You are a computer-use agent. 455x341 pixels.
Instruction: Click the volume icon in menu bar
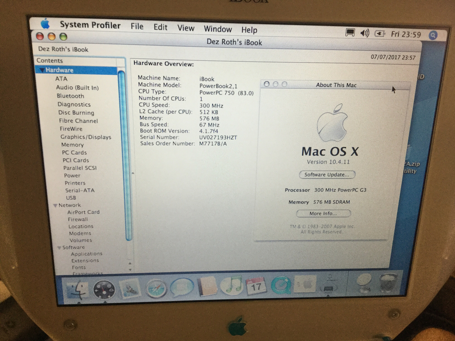click(365, 33)
